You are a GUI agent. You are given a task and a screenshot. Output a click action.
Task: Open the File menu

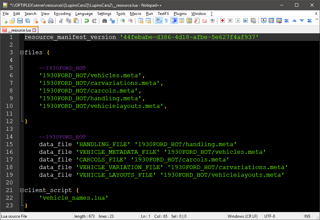6,14
